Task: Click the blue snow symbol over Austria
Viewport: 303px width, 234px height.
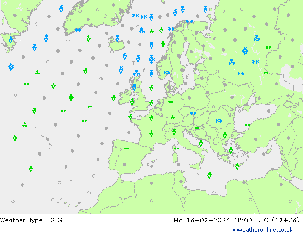Action: pyautogui.click(x=193, y=113)
